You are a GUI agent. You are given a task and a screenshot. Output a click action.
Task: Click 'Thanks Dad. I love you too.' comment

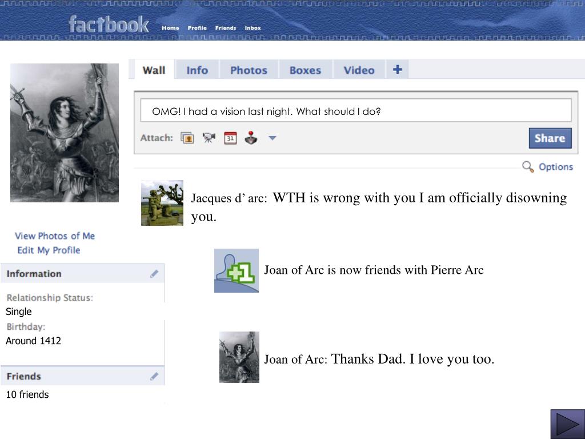[412, 359]
